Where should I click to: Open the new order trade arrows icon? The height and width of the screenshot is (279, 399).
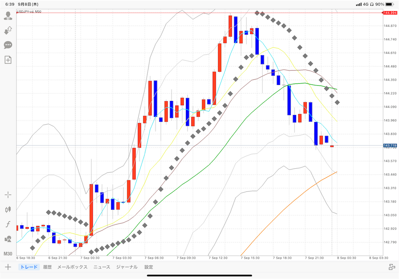click(8, 30)
